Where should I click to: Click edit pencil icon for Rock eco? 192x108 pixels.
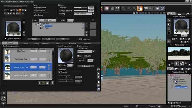(x=83, y=26)
